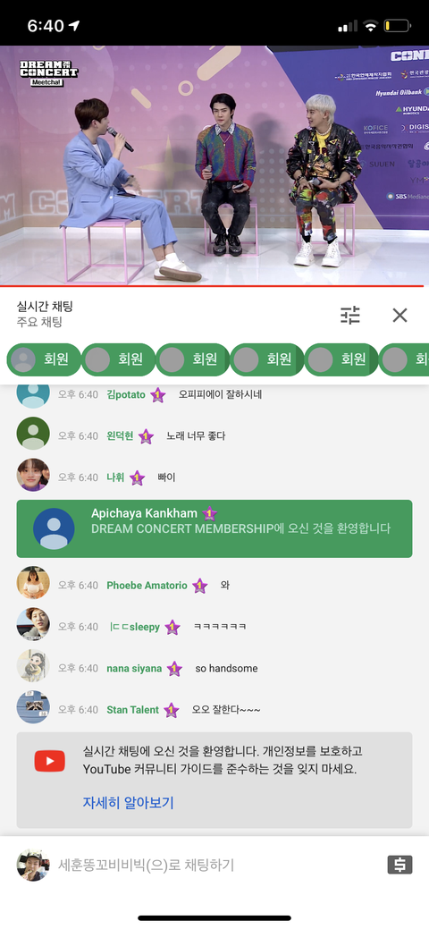This screenshot has height=929, width=429.
Task: Tap the purple member badge next to 김potato
Action: point(157,395)
